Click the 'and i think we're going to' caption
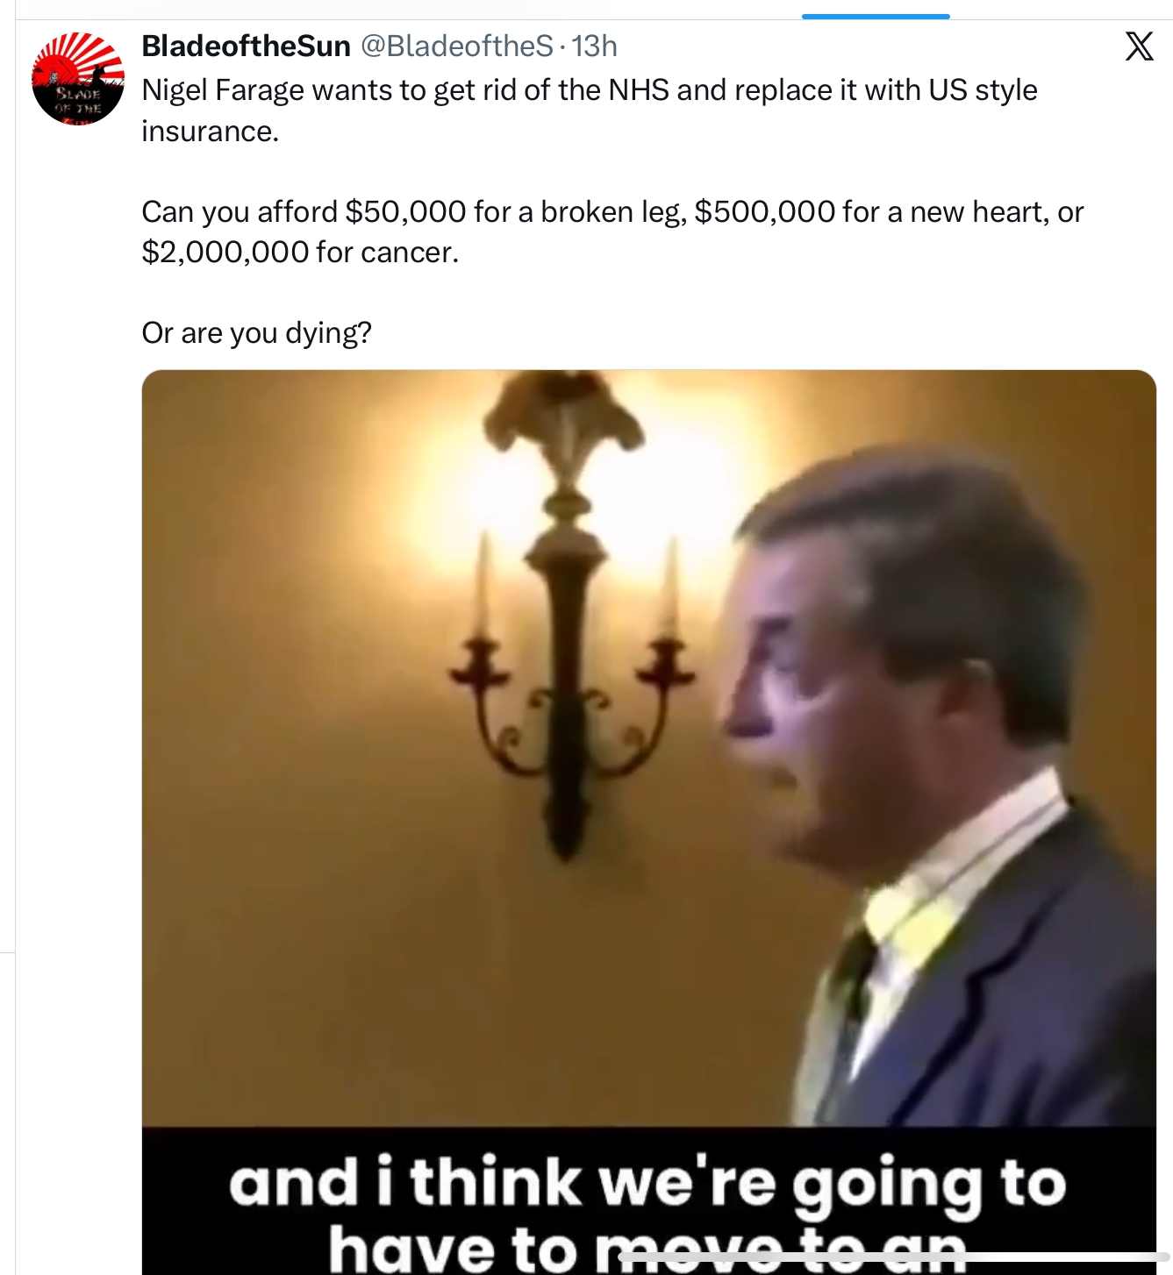Screen dimensions: 1173x1275 [x=647, y=1184]
